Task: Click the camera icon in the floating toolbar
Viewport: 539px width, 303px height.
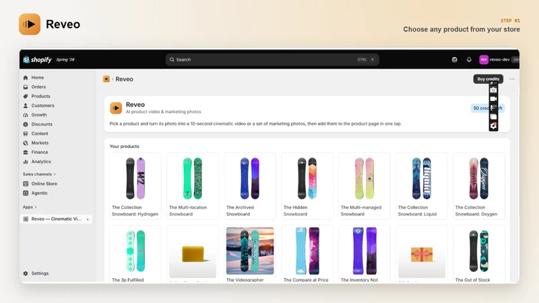Action: coord(493,90)
